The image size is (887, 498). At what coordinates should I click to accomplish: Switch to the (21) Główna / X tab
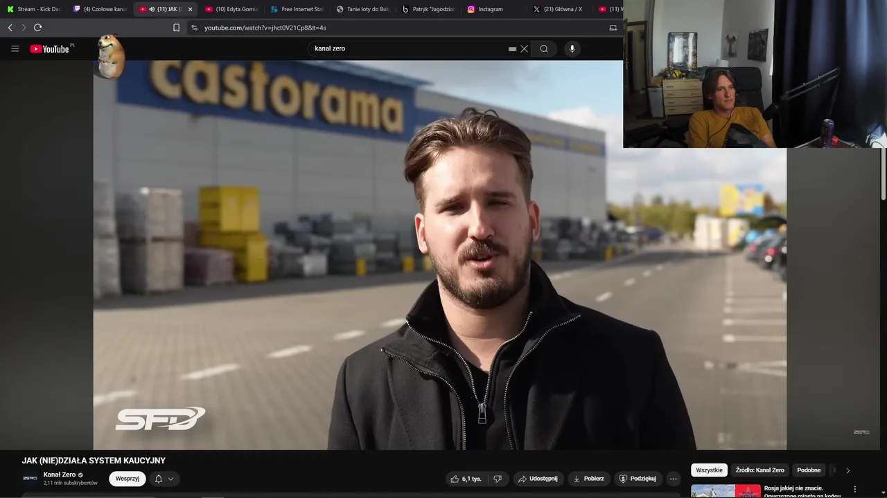(x=560, y=9)
